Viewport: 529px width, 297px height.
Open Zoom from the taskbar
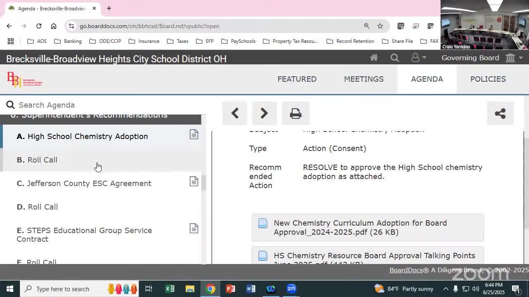(291, 289)
